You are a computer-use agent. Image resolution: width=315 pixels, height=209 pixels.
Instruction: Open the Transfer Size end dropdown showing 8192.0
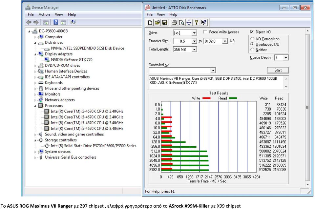pyautogui.click(x=225, y=41)
